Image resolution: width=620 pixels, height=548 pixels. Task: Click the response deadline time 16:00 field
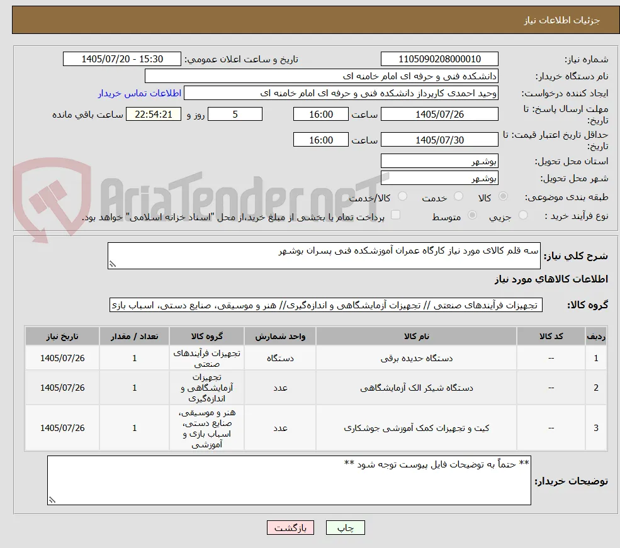tap(320, 114)
